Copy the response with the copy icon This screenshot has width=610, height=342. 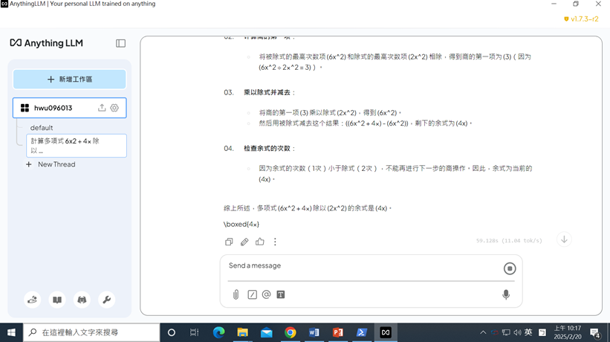(229, 242)
